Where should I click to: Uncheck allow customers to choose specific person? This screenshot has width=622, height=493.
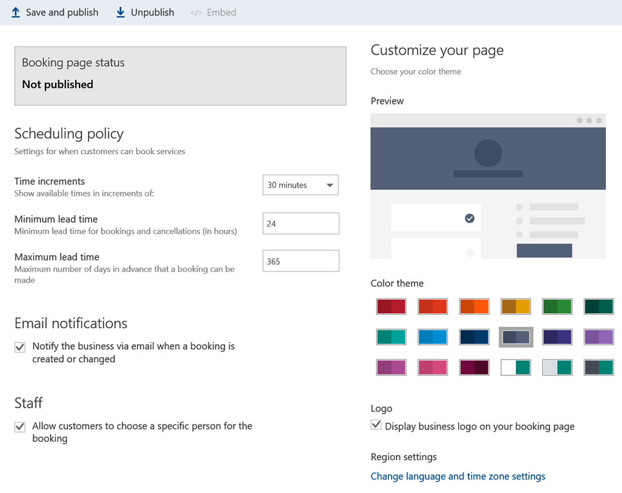tap(20, 427)
